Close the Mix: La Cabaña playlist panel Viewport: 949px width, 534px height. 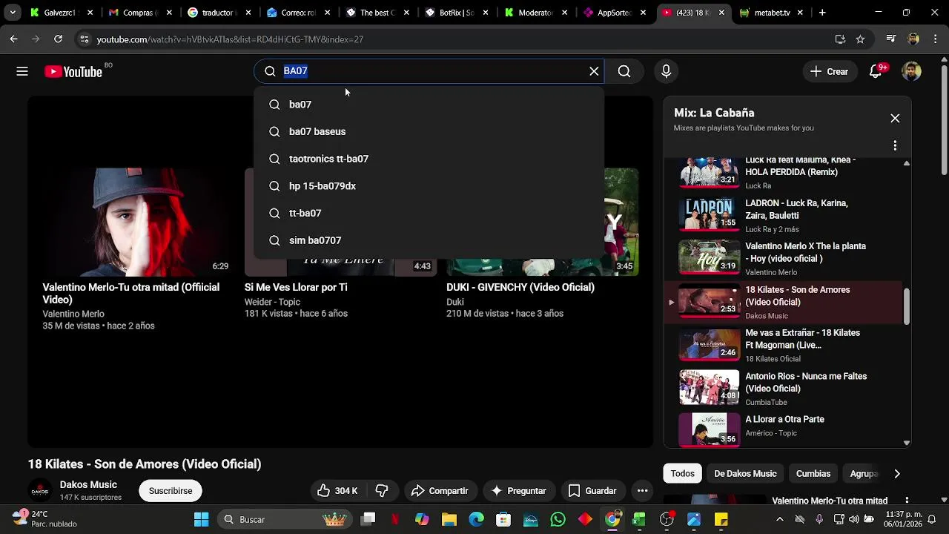pos(895,119)
